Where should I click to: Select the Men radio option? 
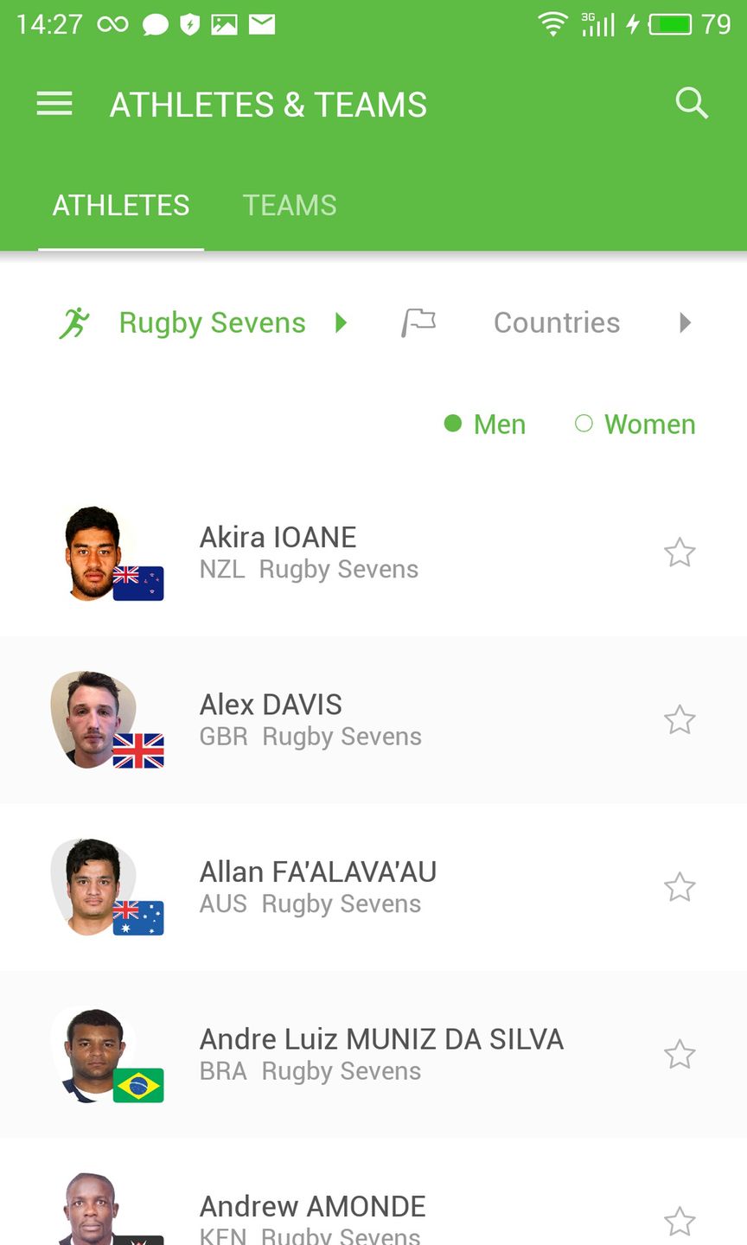[484, 424]
